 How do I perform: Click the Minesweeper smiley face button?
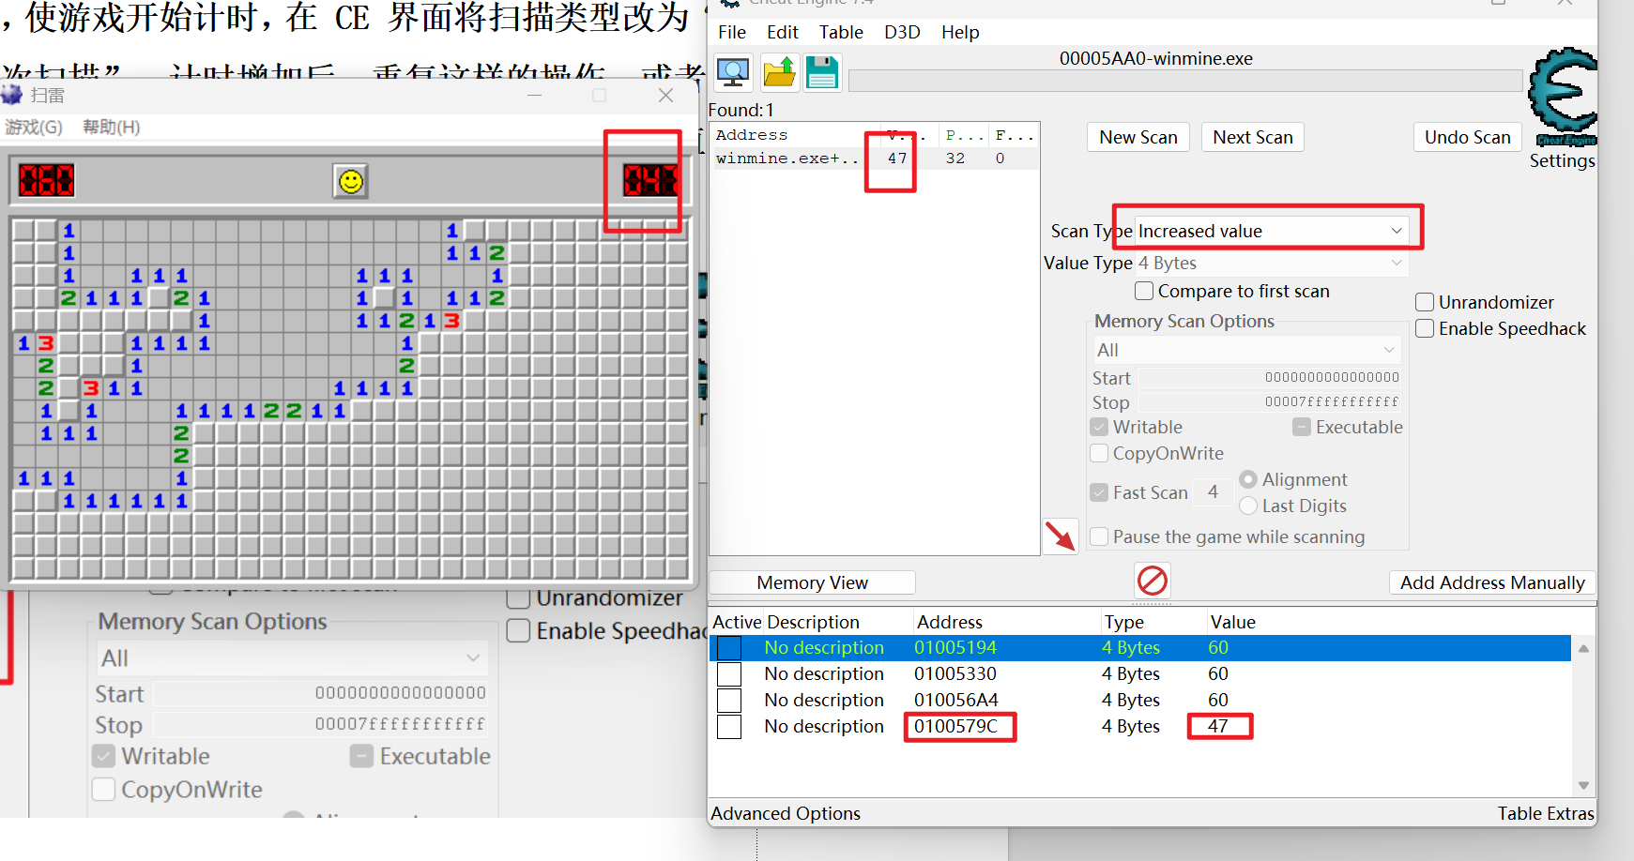tap(351, 181)
